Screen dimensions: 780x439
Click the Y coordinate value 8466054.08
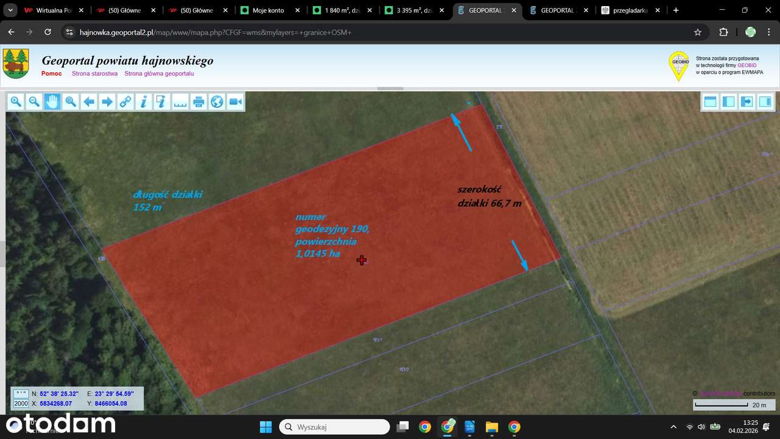coord(111,404)
